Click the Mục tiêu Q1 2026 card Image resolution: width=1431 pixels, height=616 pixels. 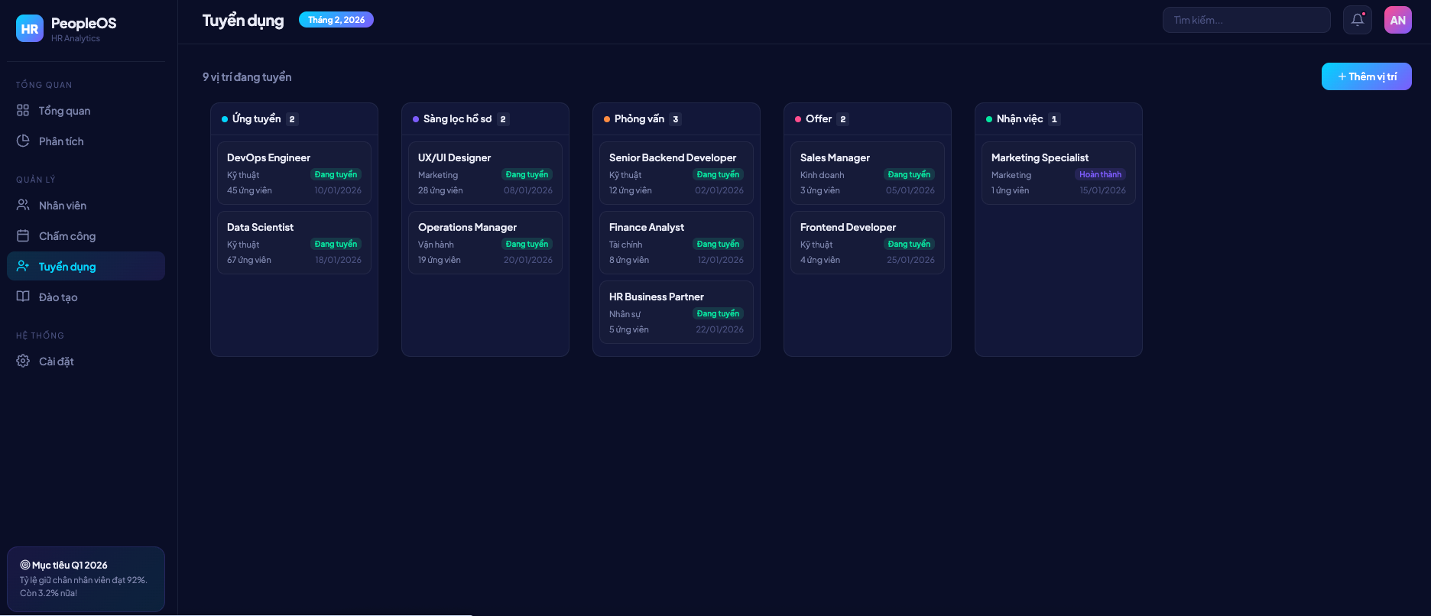pos(86,579)
